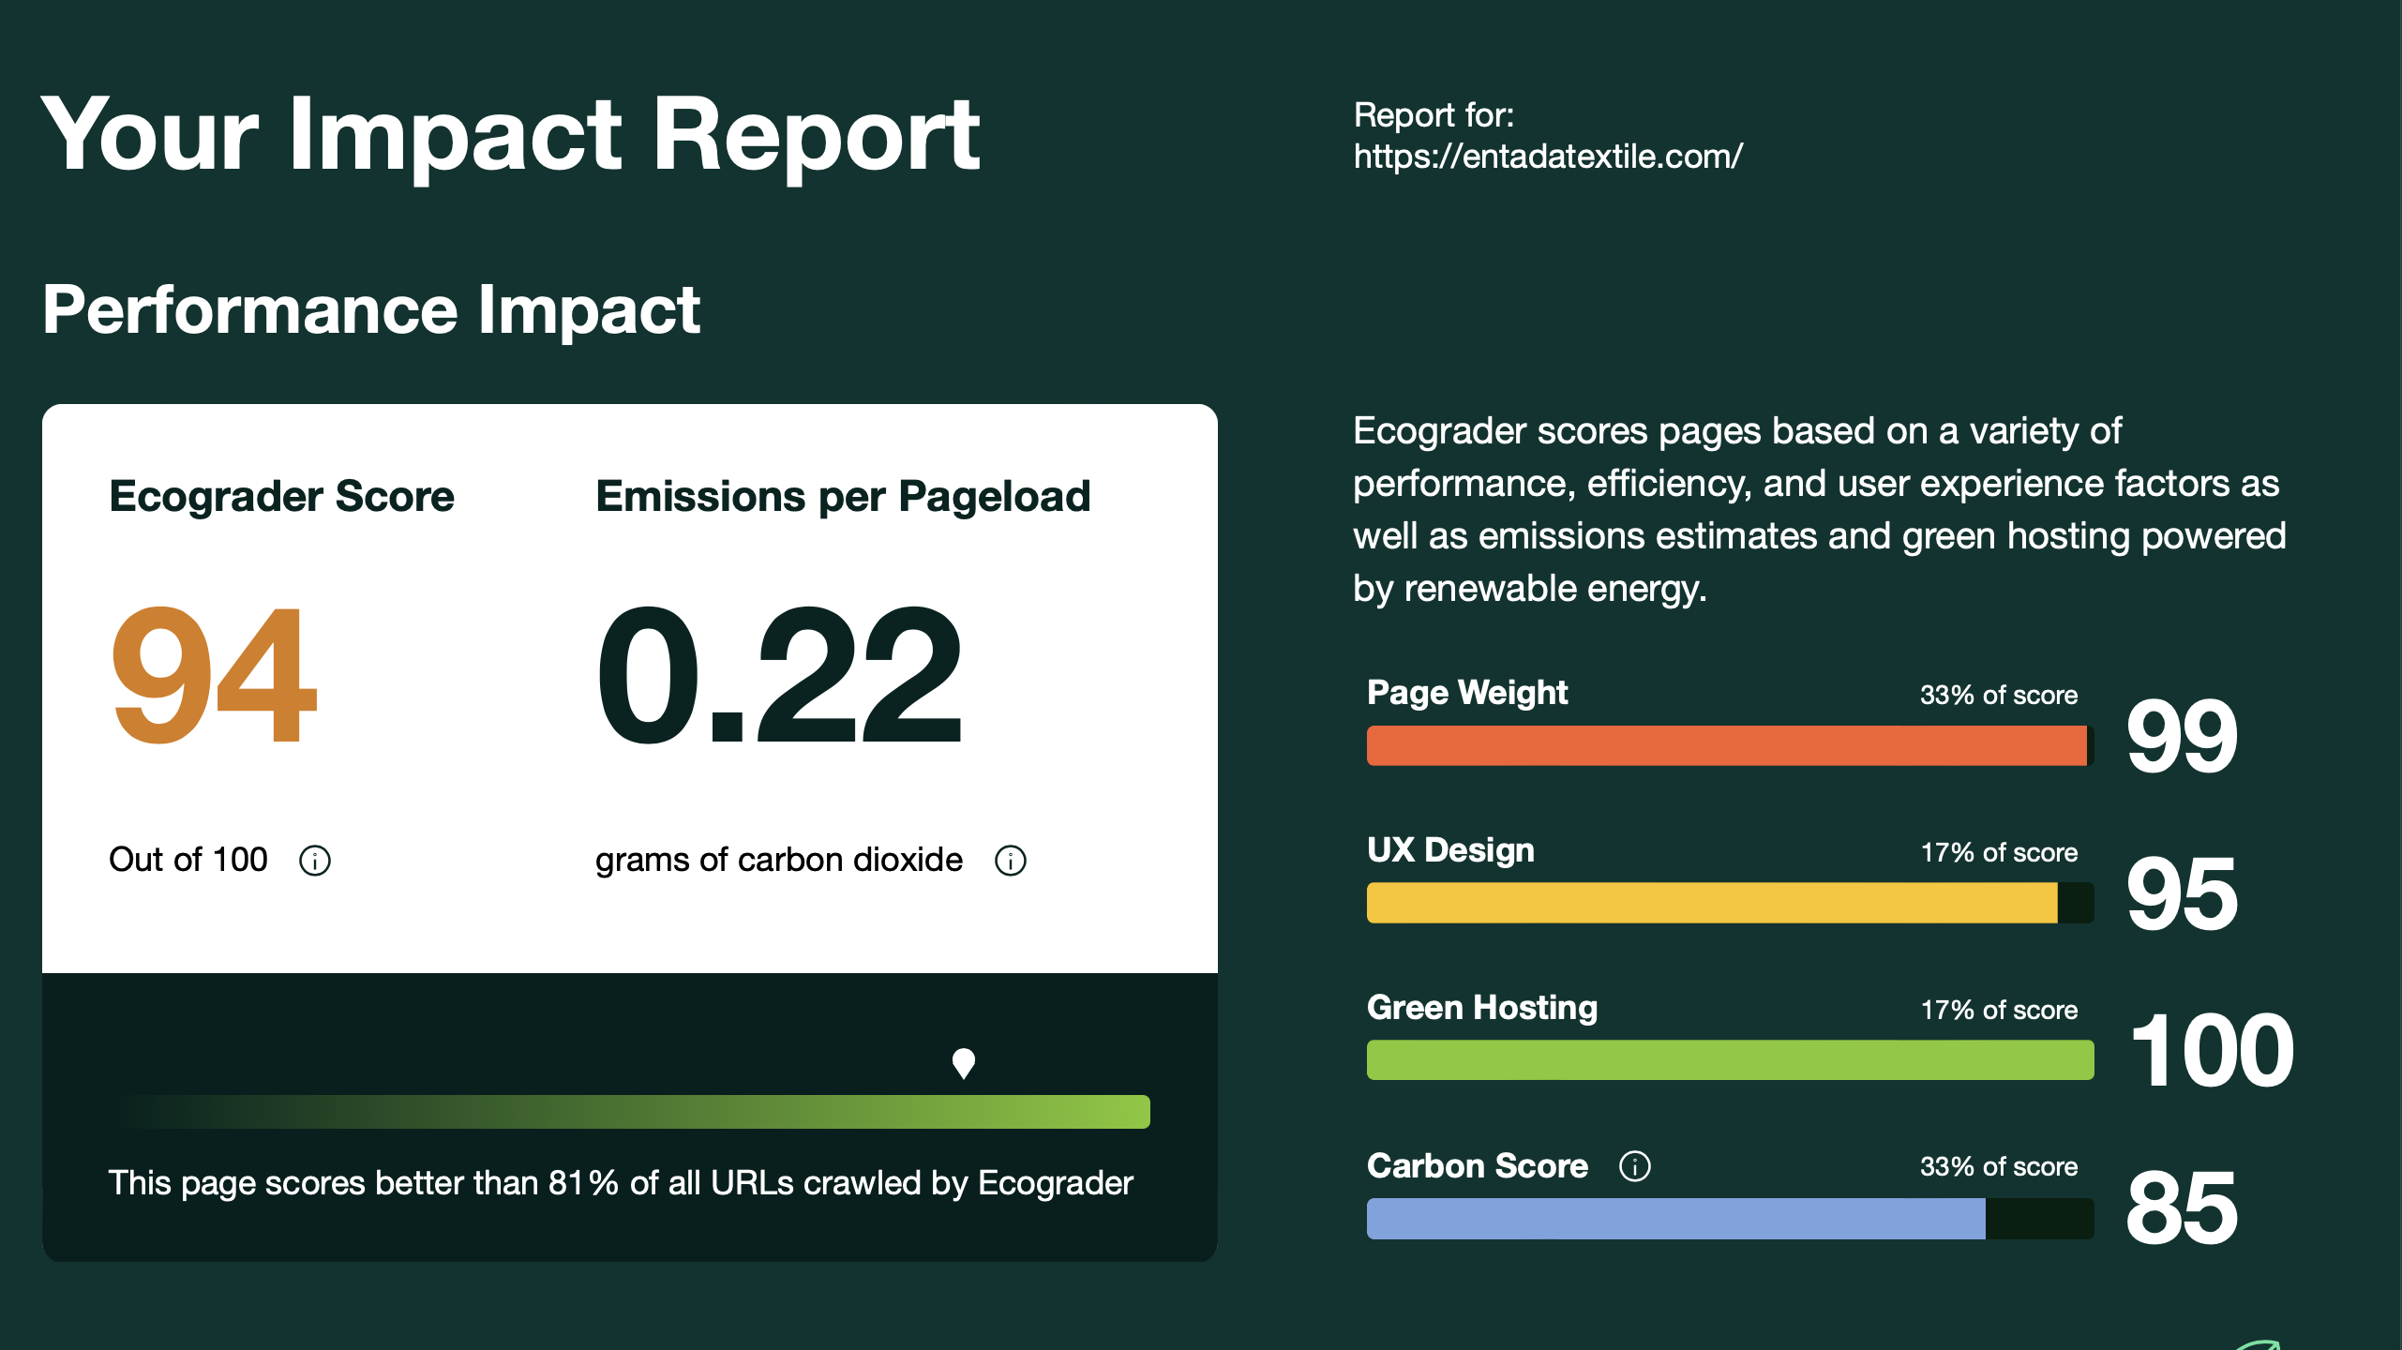Click the UX Design score 95
The height and width of the screenshot is (1350, 2402).
coord(2183,895)
